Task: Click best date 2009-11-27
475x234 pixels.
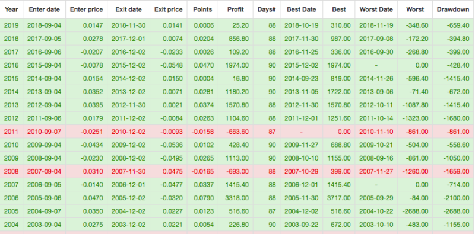Action: [302, 145]
